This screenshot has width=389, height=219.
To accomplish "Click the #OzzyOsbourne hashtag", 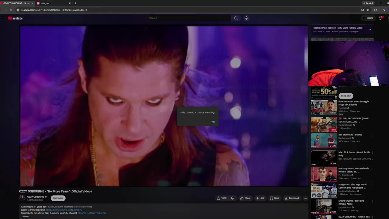I will coord(55,207).
